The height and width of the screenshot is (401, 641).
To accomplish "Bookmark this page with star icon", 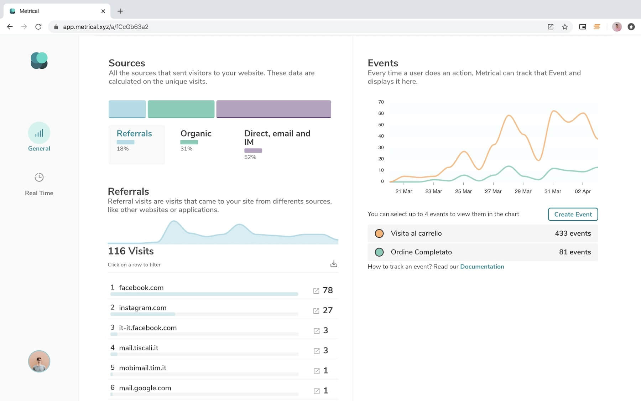I will [x=565, y=27].
